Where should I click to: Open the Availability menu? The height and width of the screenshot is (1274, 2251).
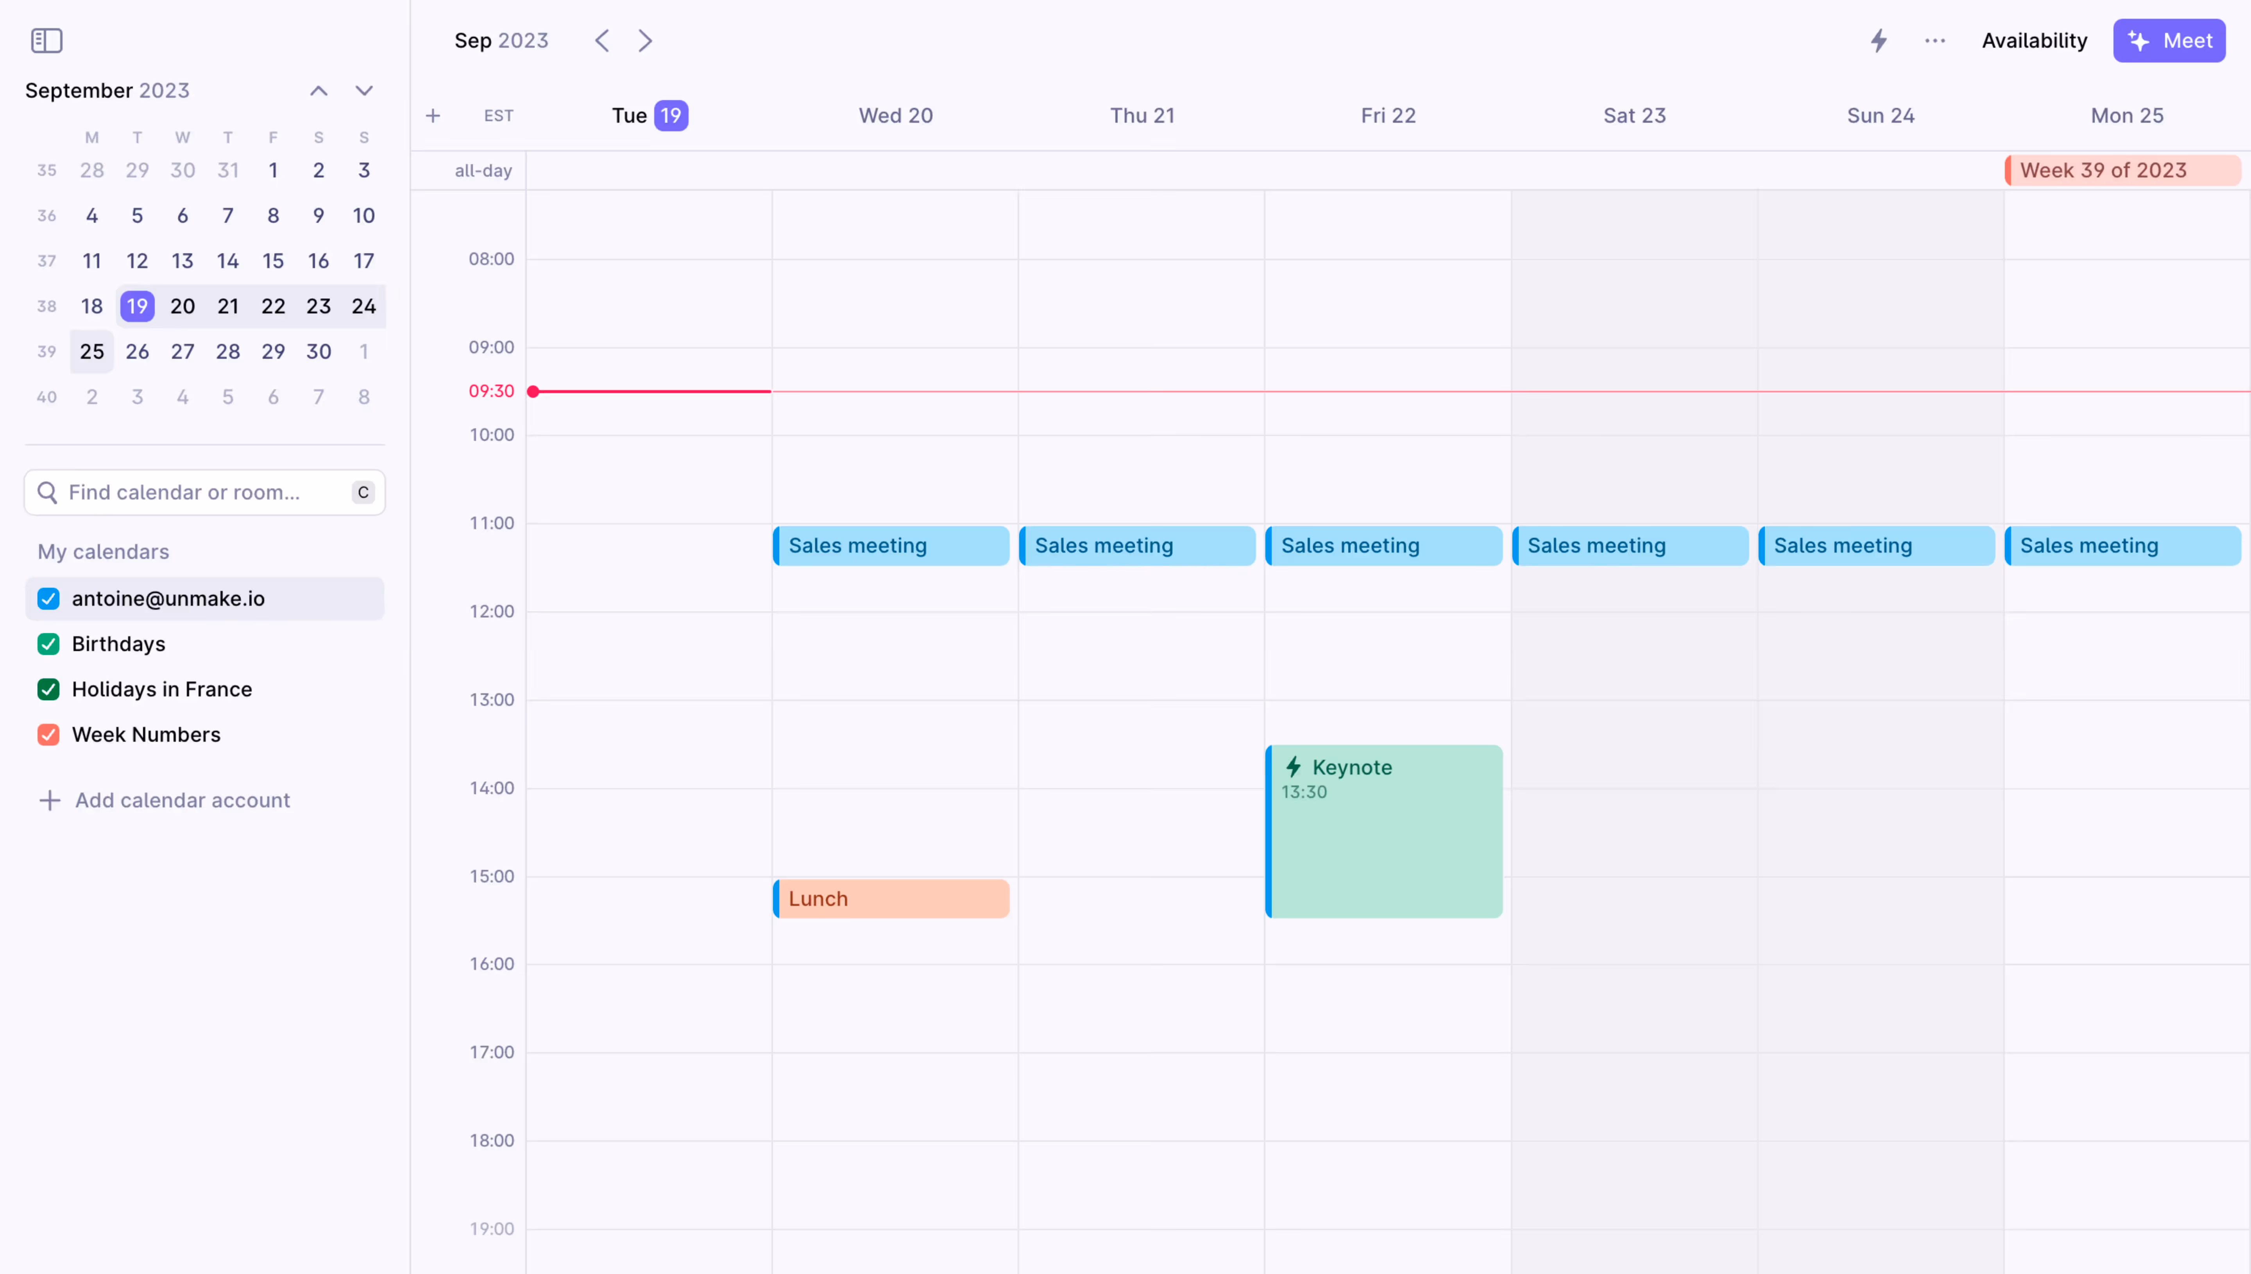coord(2034,40)
